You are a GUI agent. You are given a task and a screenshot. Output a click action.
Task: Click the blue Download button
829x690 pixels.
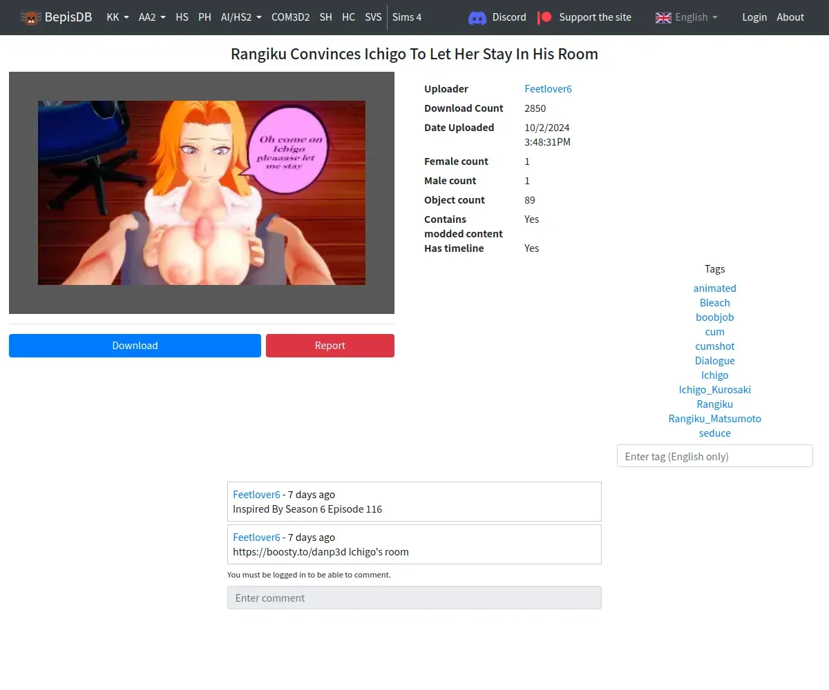tap(135, 346)
